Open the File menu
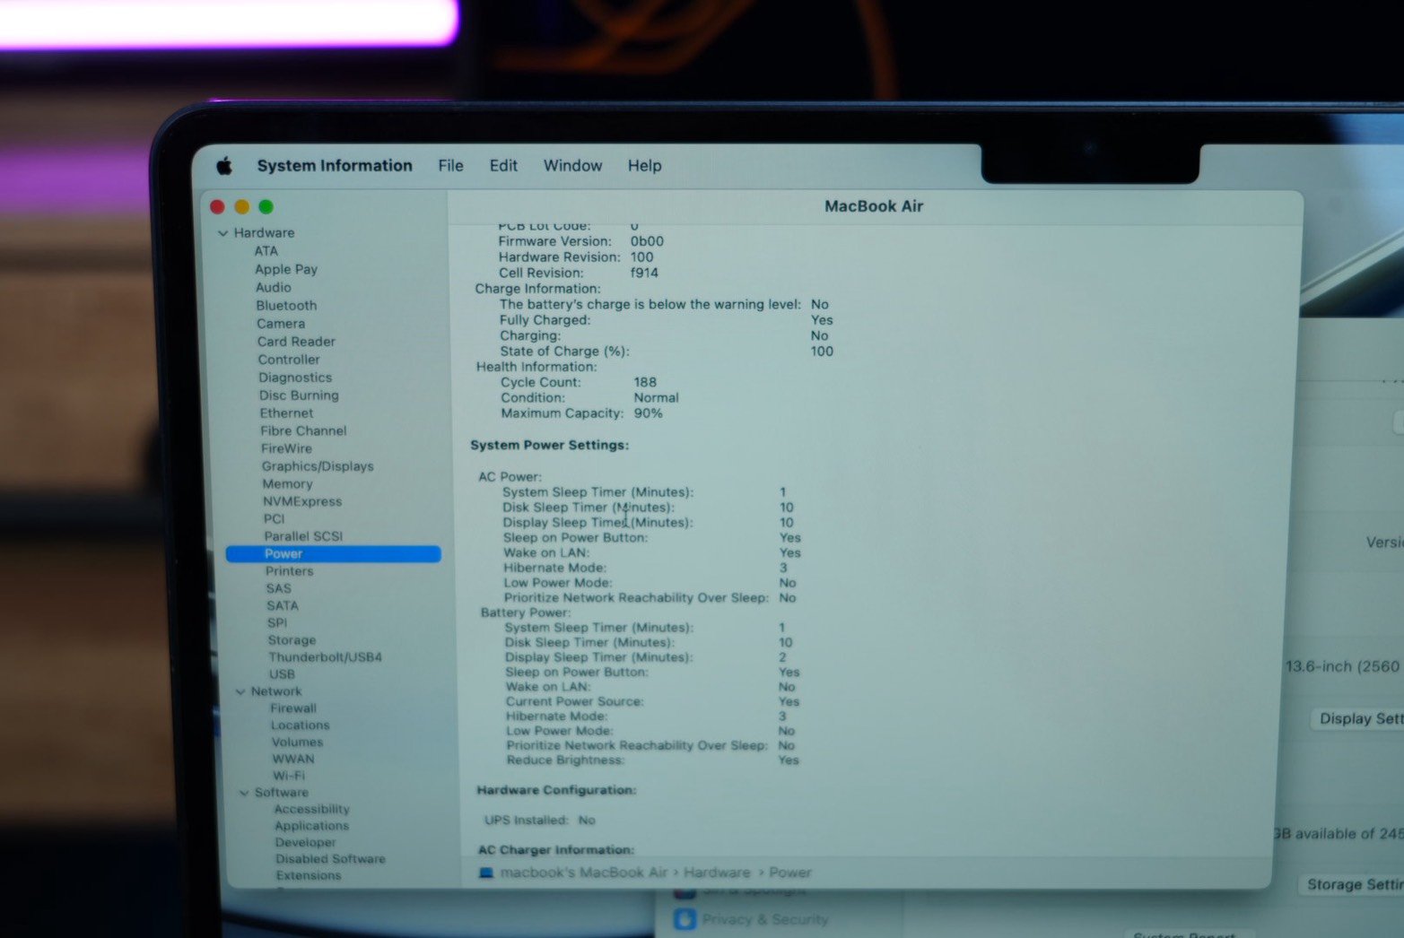 [450, 166]
